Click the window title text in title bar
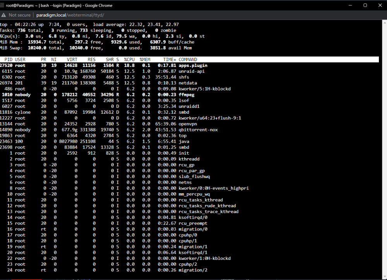The width and height of the screenshot is (387, 280). [x=59, y=5]
